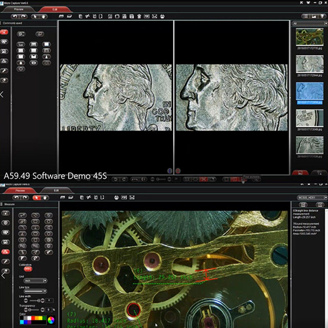Viewport: 328px width, 328px height.
Task: Open red active sidebar category in top window
Action: [x=4, y=32]
